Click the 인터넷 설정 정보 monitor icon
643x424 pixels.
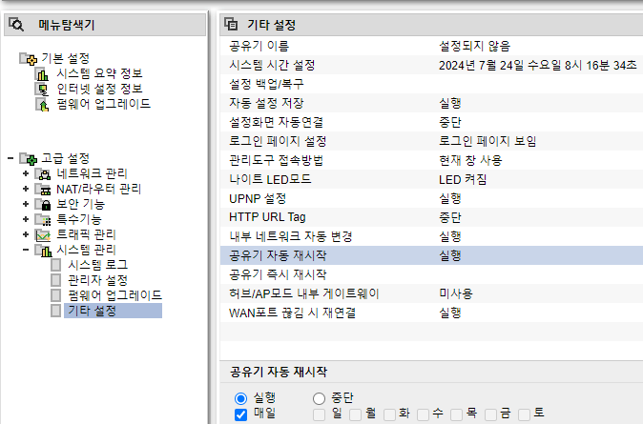(42, 89)
